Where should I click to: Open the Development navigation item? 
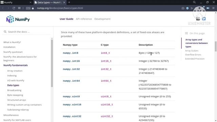(102, 19)
